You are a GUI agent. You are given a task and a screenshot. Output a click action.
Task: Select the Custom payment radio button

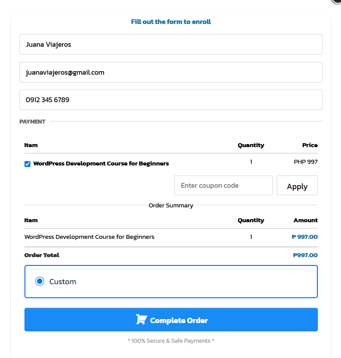(x=40, y=282)
